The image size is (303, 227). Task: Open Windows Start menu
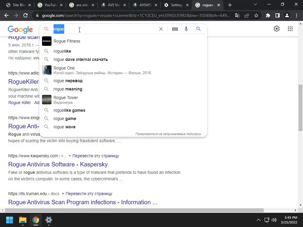click(x=9, y=220)
